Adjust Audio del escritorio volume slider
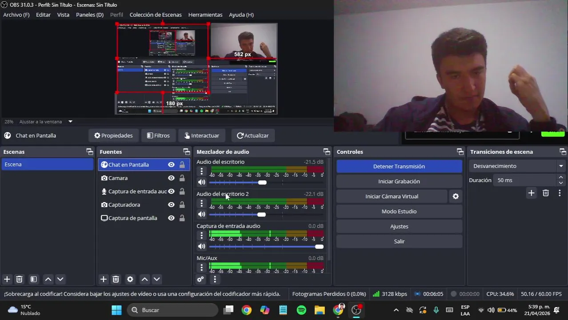 262,182
